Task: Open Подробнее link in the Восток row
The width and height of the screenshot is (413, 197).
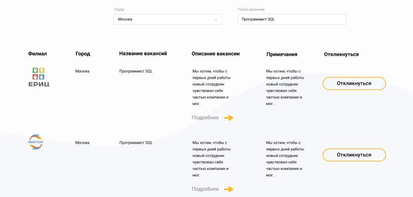Action: (205, 189)
